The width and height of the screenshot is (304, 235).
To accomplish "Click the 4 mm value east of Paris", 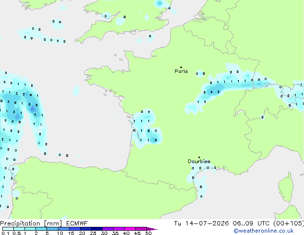I will tap(211, 92).
